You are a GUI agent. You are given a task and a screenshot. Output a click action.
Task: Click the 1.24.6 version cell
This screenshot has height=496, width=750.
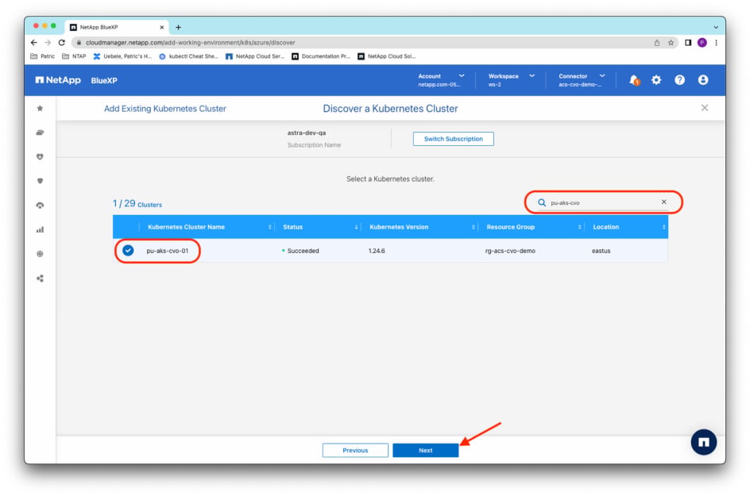(x=377, y=251)
